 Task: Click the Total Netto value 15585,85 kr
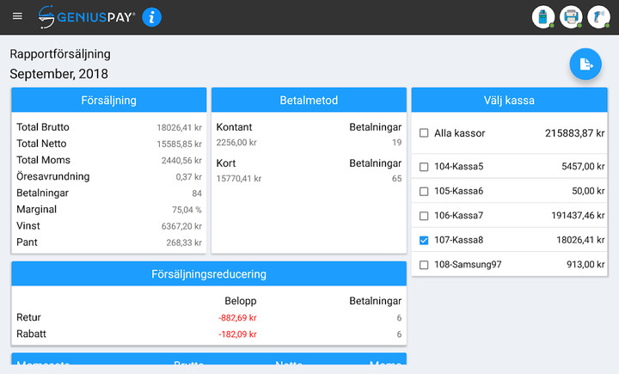(179, 144)
